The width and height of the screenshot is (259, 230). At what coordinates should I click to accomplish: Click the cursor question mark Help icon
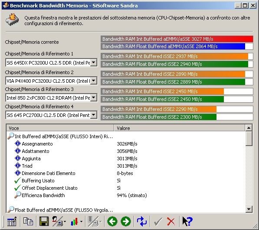click(187, 221)
